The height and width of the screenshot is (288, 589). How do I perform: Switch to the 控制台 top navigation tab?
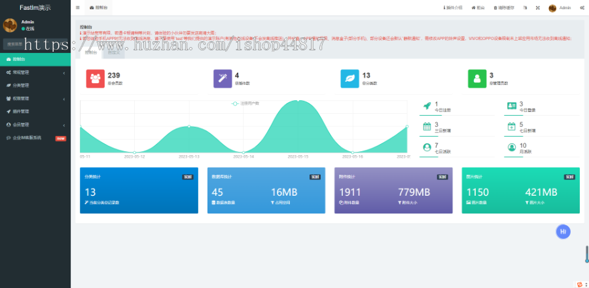tap(98, 7)
